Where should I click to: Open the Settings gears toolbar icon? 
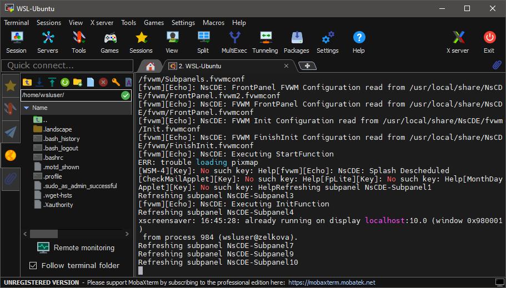coord(328,42)
